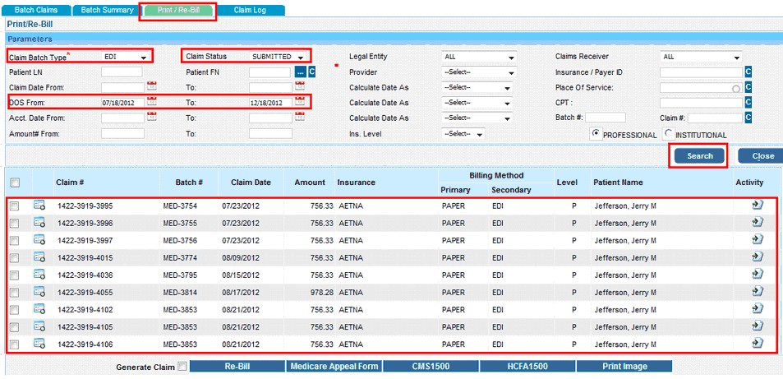Select the INSTITUTIONAL radio button
Screen dimensions: 783x379
click(669, 134)
